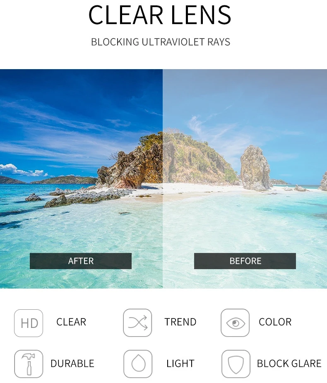Click the shuffle arrows Trend icon
Screen dimensions: 327x383
[x=137, y=323]
